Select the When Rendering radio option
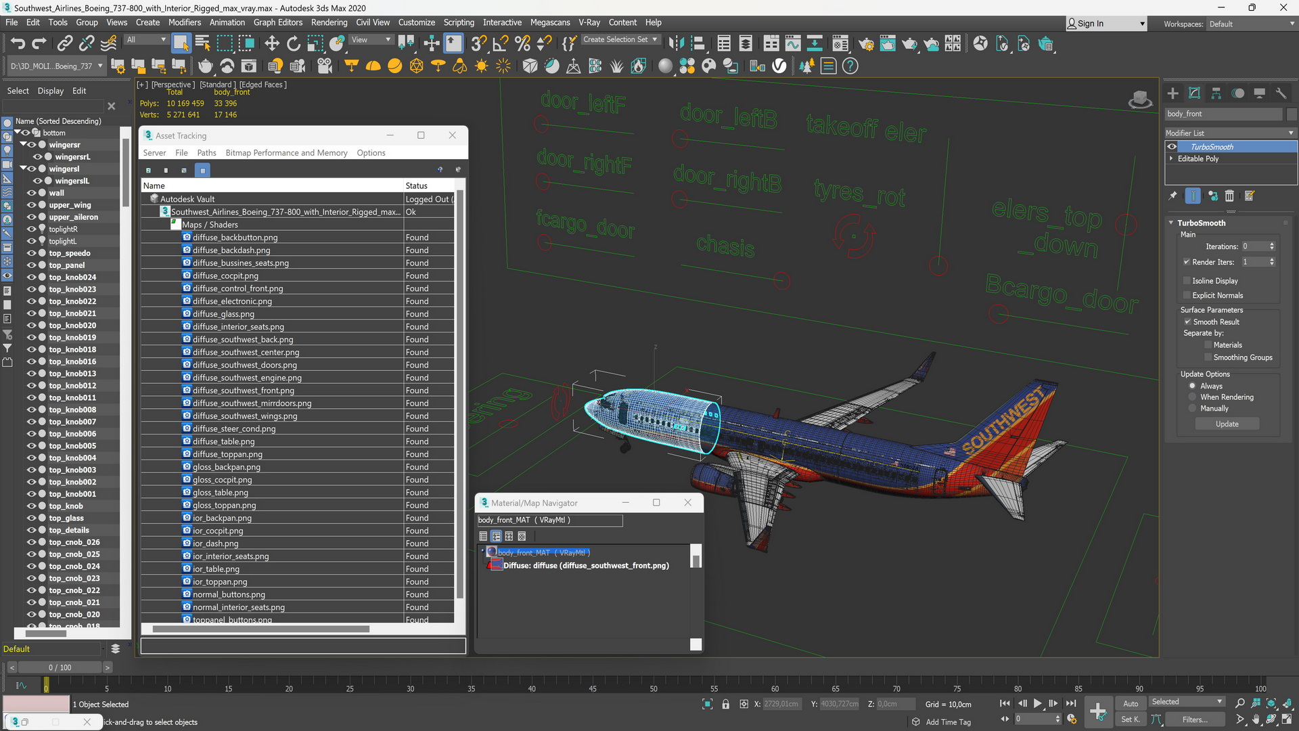This screenshot has width=1299, height=731. click(x=1192, y=397)
